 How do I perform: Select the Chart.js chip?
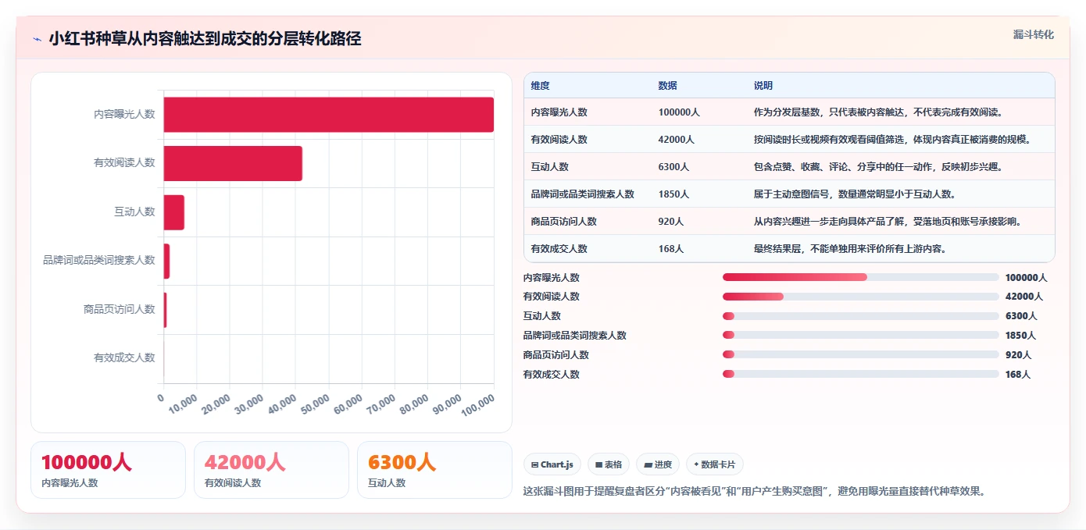point(552,464)
